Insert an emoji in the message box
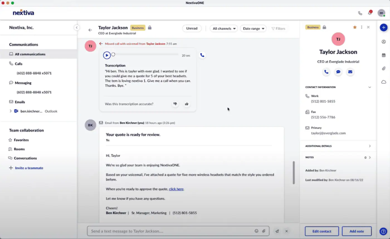 click(256, 231)
